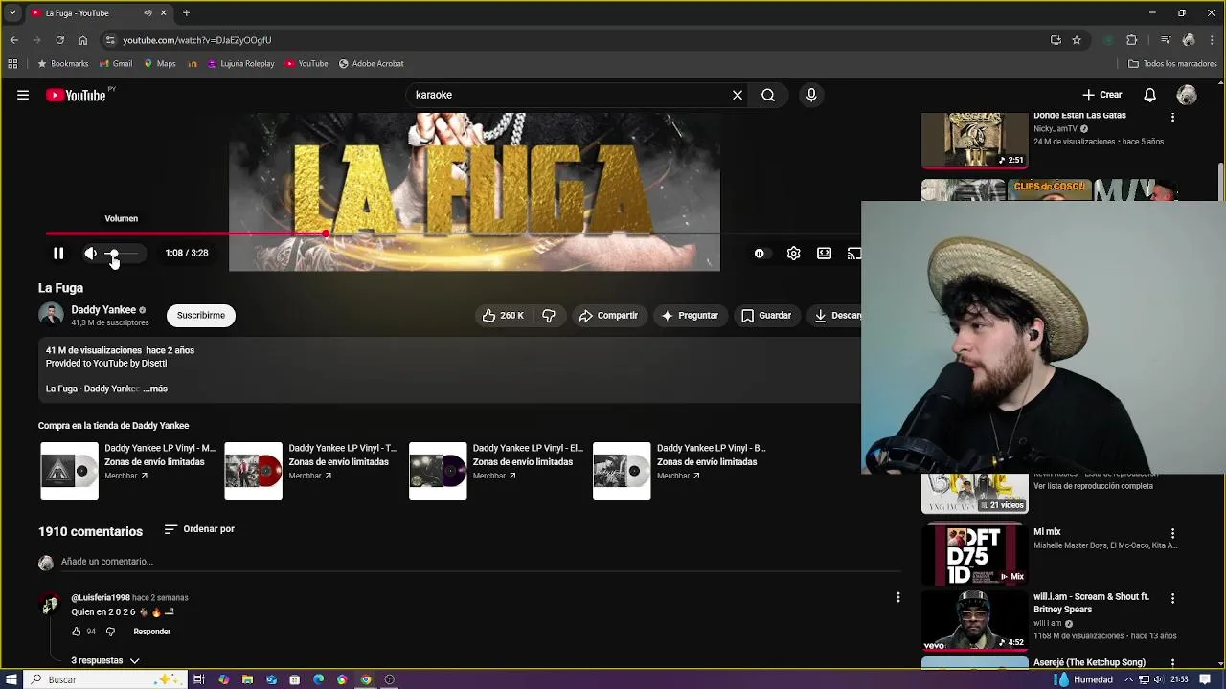The image size is (1226, 689).
Task: Open Todos los marcadores folder
Action: (x=1172, y=64)
